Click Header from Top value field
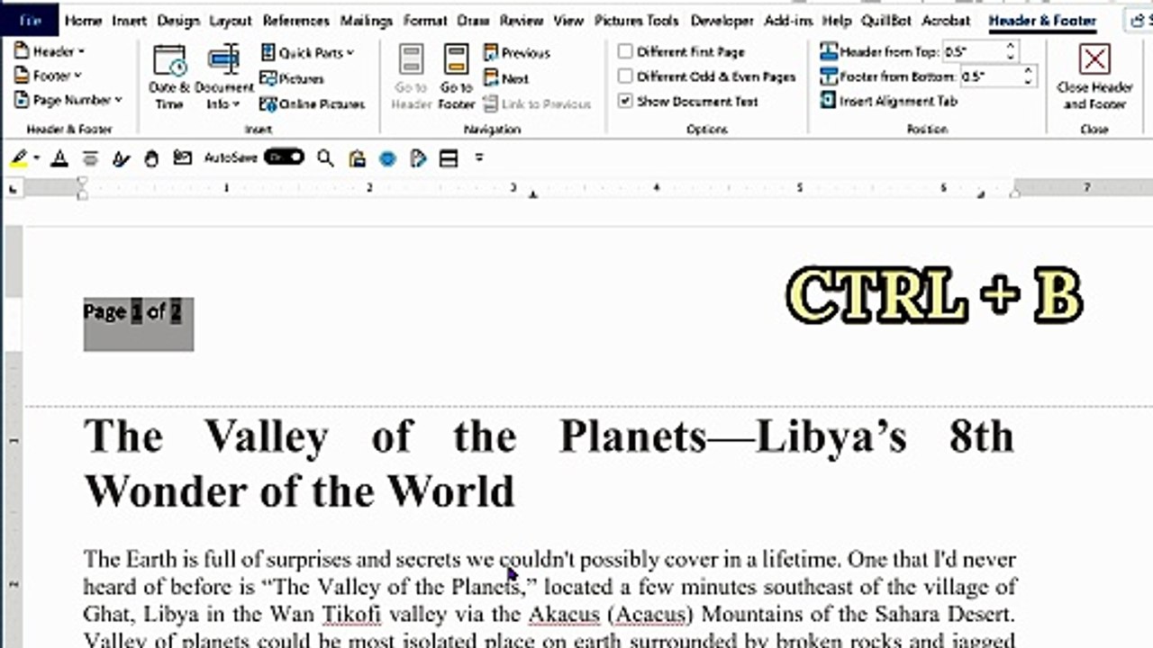This screenshot has height=648, width=1153. coord(972,52)
